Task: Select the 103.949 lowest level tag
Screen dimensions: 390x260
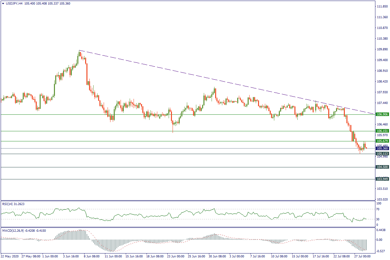Action: [382, 179]
